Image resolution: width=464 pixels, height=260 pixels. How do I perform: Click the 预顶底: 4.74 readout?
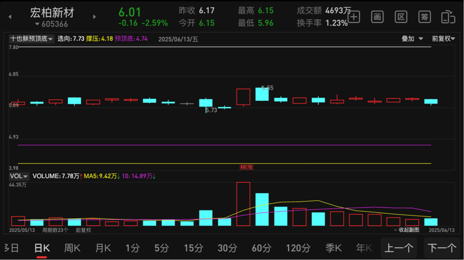131,39
